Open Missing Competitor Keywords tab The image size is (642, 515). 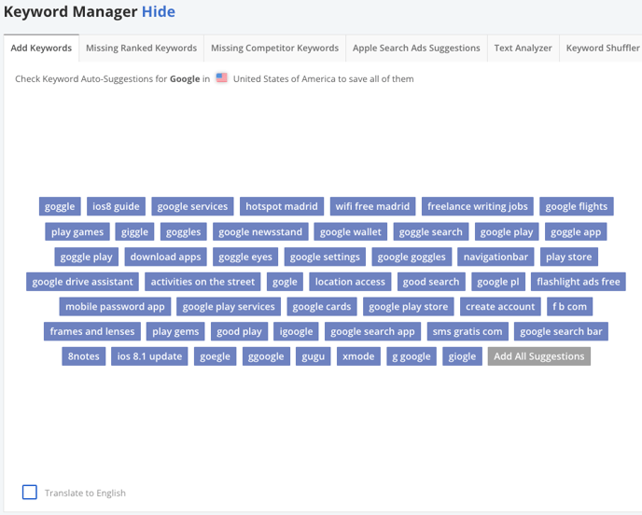pos(274,48)
